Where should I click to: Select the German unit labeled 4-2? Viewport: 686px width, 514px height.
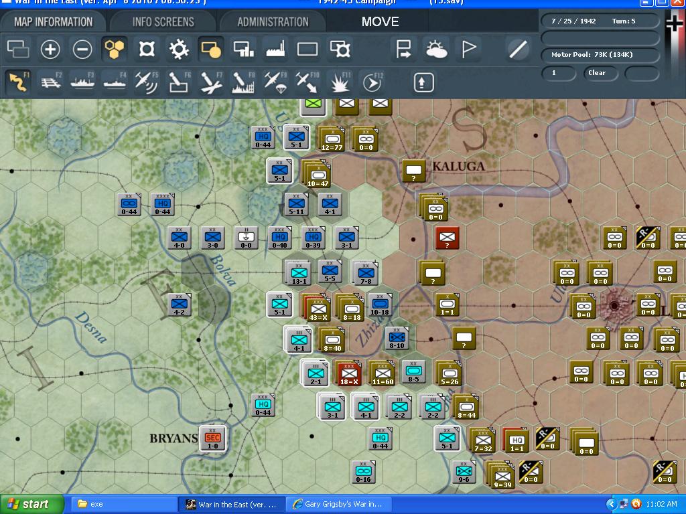[179, 305]
